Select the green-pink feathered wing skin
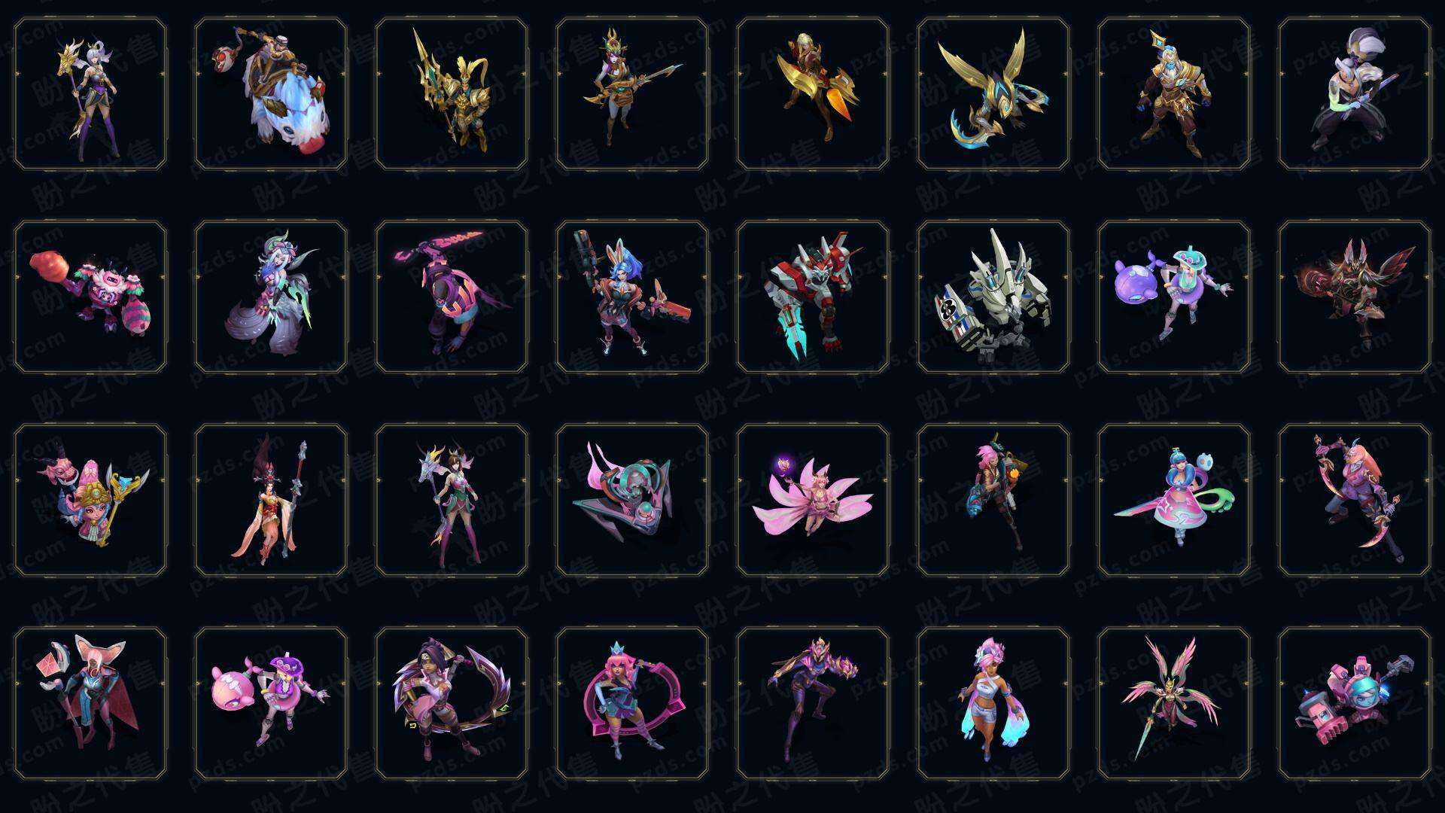 pos(1174,704)
